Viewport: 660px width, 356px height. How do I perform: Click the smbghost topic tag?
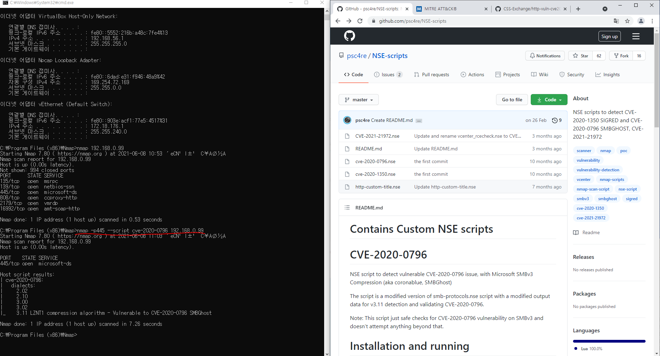[607, 199]
